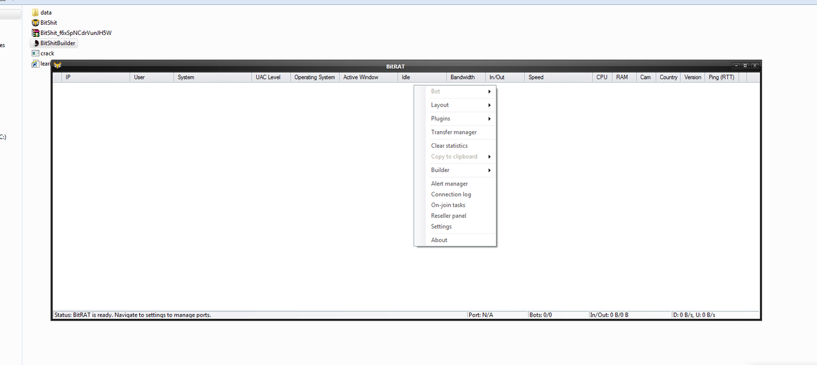Image resolution: width=817 pixels, height=365 pixels.
Task: Expand the Builder submenu
Action: 455,170
